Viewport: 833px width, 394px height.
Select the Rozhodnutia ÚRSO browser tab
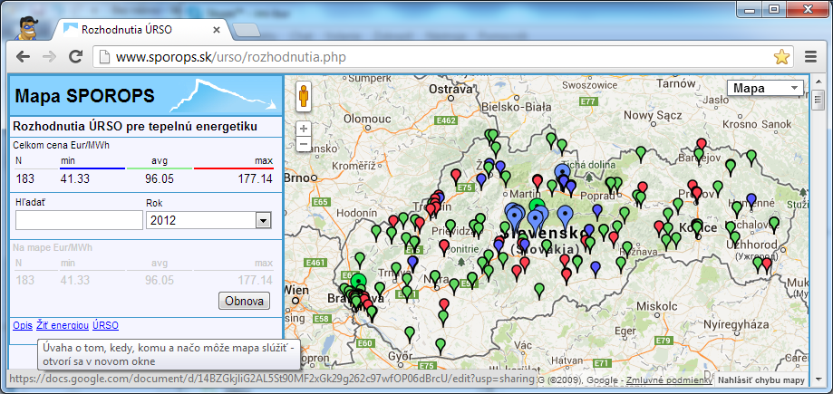point(140,30)
